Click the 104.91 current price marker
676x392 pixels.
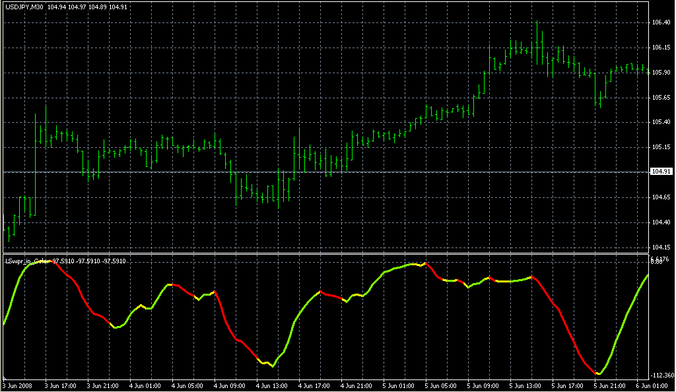[661, 172]
